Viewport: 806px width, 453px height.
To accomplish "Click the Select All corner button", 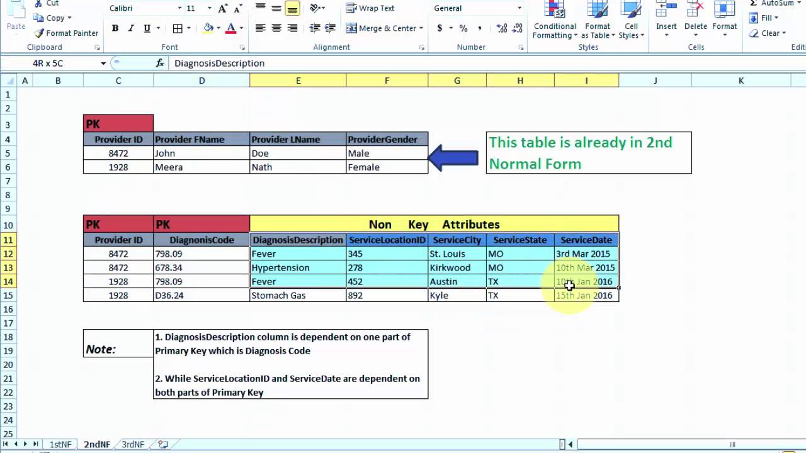I will click(8, 81).
